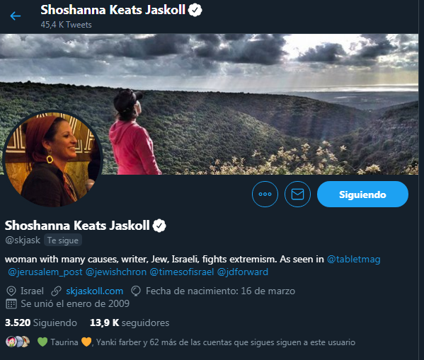Open the round profile picture
The height and width of the screenshot is (360, 424).
coord(52,159)
